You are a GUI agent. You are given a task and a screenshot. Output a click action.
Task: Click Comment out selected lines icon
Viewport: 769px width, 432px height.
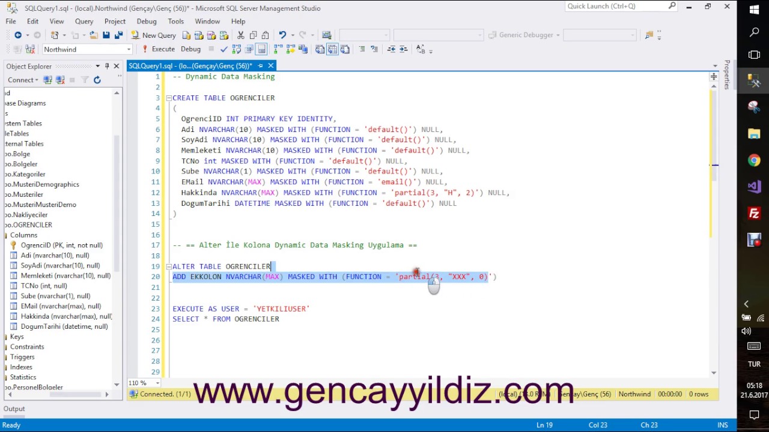tap(362, 49)
